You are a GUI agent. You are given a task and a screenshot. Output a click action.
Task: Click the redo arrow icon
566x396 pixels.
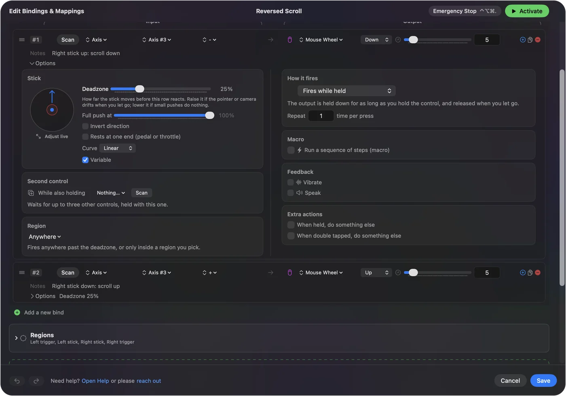click(36, 381)
